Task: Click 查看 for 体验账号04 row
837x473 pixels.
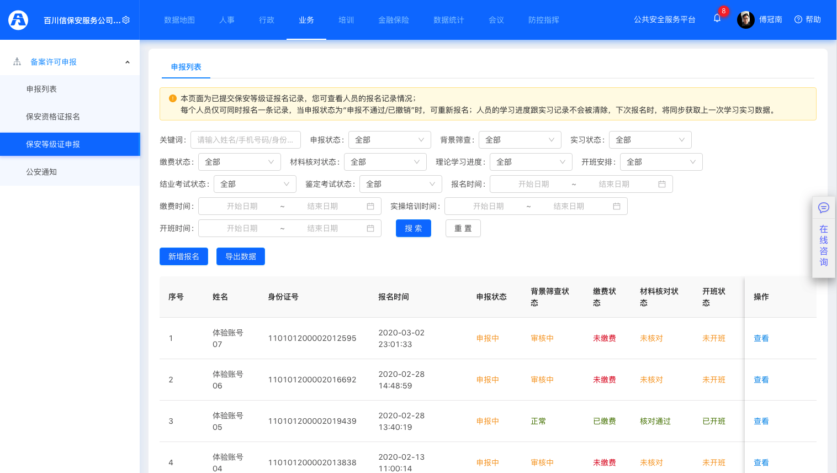Action: click(x=761, y=463)
